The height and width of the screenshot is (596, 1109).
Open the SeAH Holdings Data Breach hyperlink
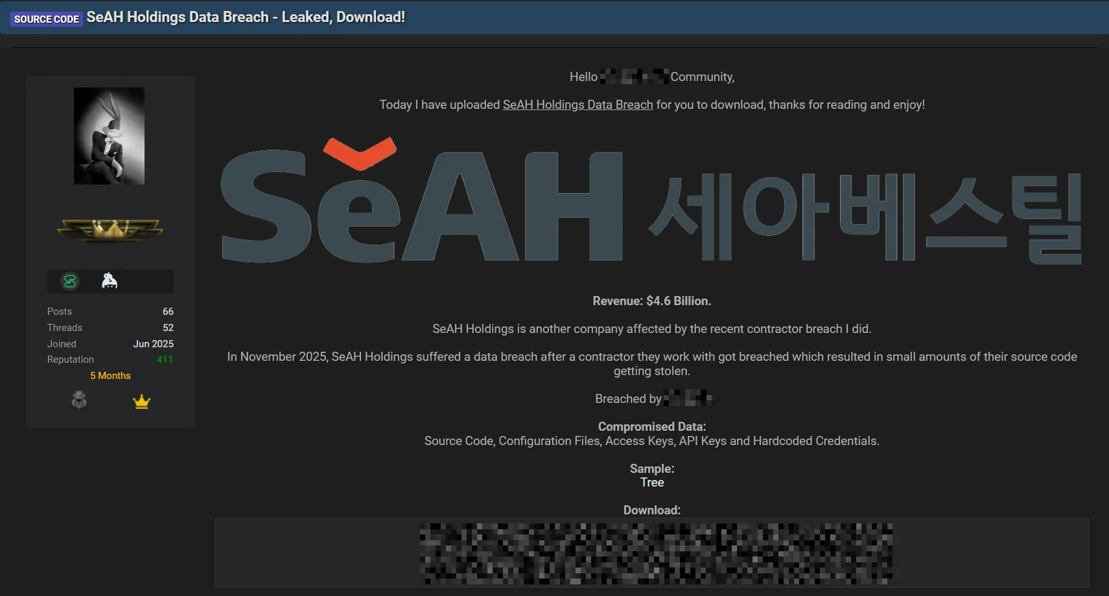pyautogui.click(x=578, y=104)
